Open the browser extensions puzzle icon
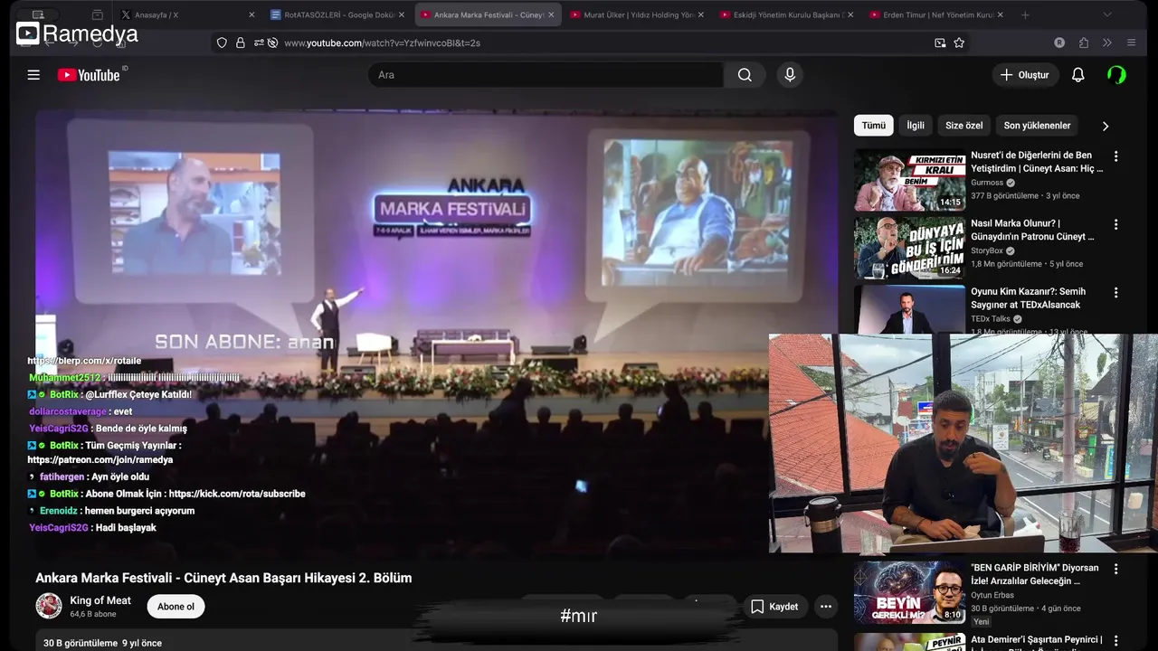 (1084, 42)
